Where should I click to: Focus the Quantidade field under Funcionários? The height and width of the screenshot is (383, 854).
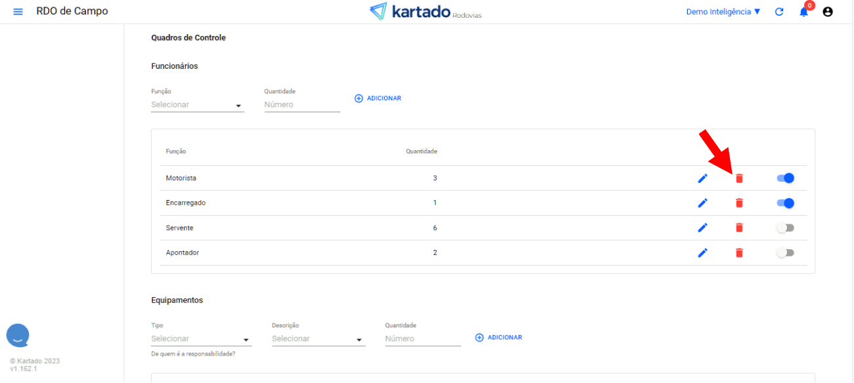point(302,105)
